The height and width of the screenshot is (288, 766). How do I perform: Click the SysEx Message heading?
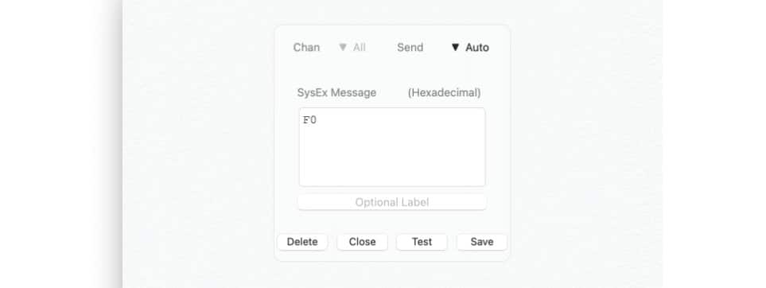[336, 92]
